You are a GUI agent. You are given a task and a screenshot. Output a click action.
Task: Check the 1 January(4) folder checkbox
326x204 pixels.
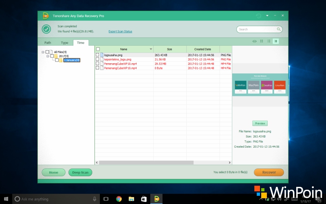57,60
